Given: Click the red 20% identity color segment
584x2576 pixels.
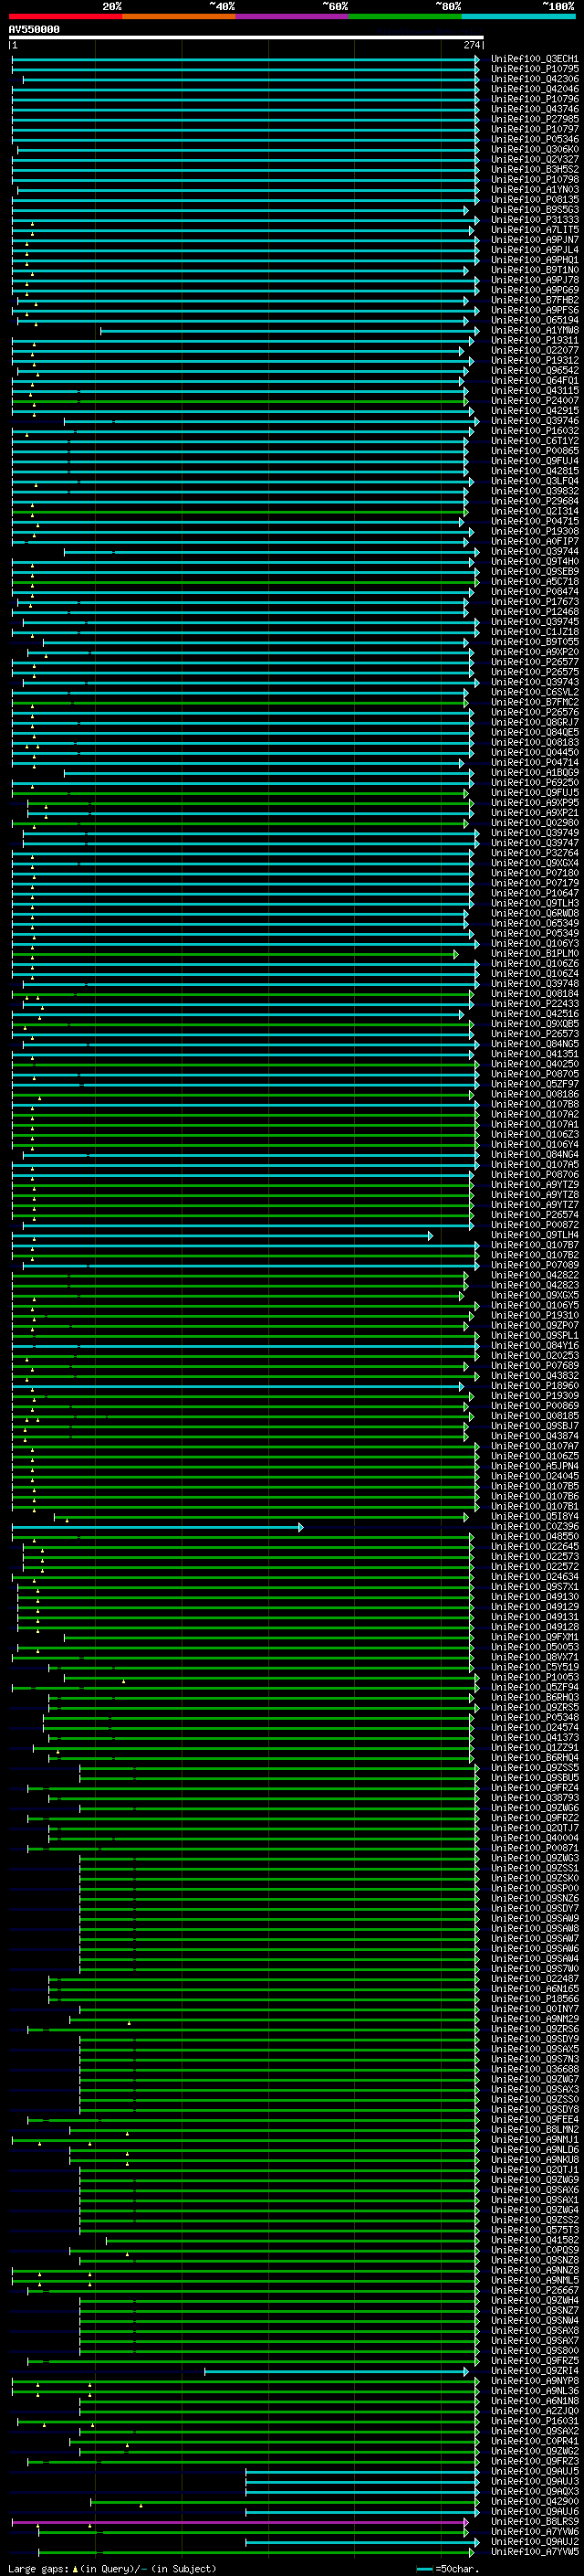Looking at the screenshot, I should click(65, 16).
